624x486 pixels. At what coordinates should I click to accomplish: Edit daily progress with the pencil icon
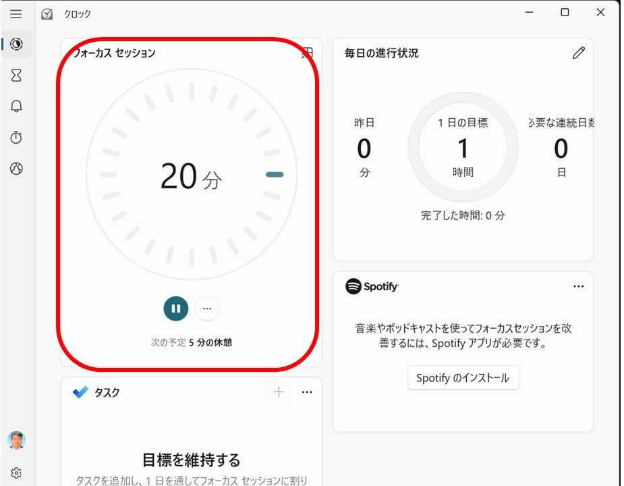[578, 53]
